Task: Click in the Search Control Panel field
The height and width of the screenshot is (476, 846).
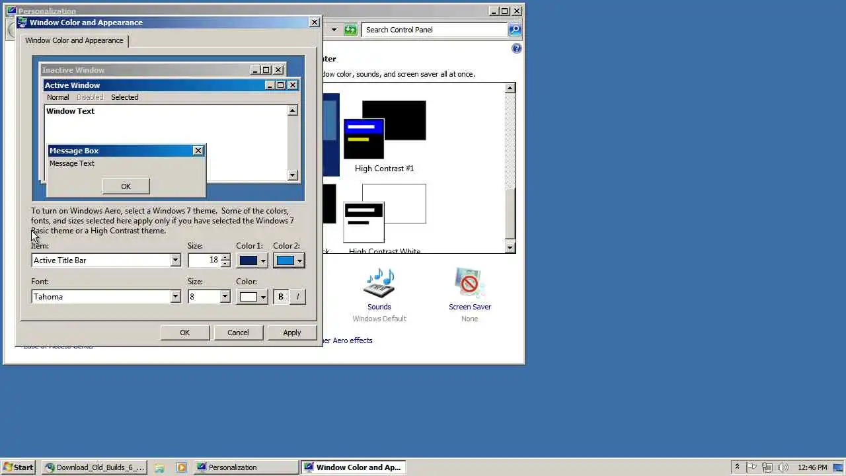Action: point(434,30)
